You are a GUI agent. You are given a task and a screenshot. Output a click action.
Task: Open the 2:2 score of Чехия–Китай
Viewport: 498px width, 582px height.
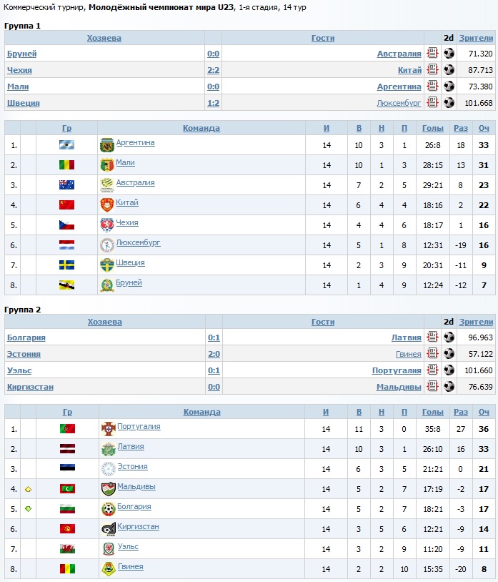[x=213, y=70]
